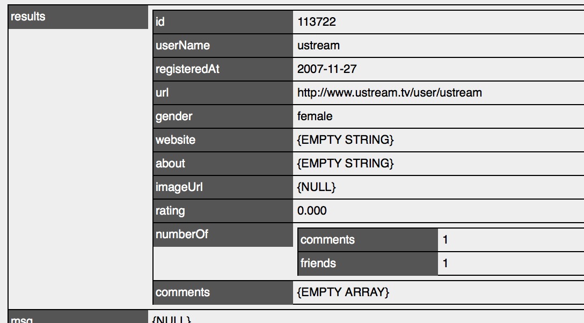Click the EMPTY ARRAY comments value
The height and width of the screenshot is (323, 584).
342,292
